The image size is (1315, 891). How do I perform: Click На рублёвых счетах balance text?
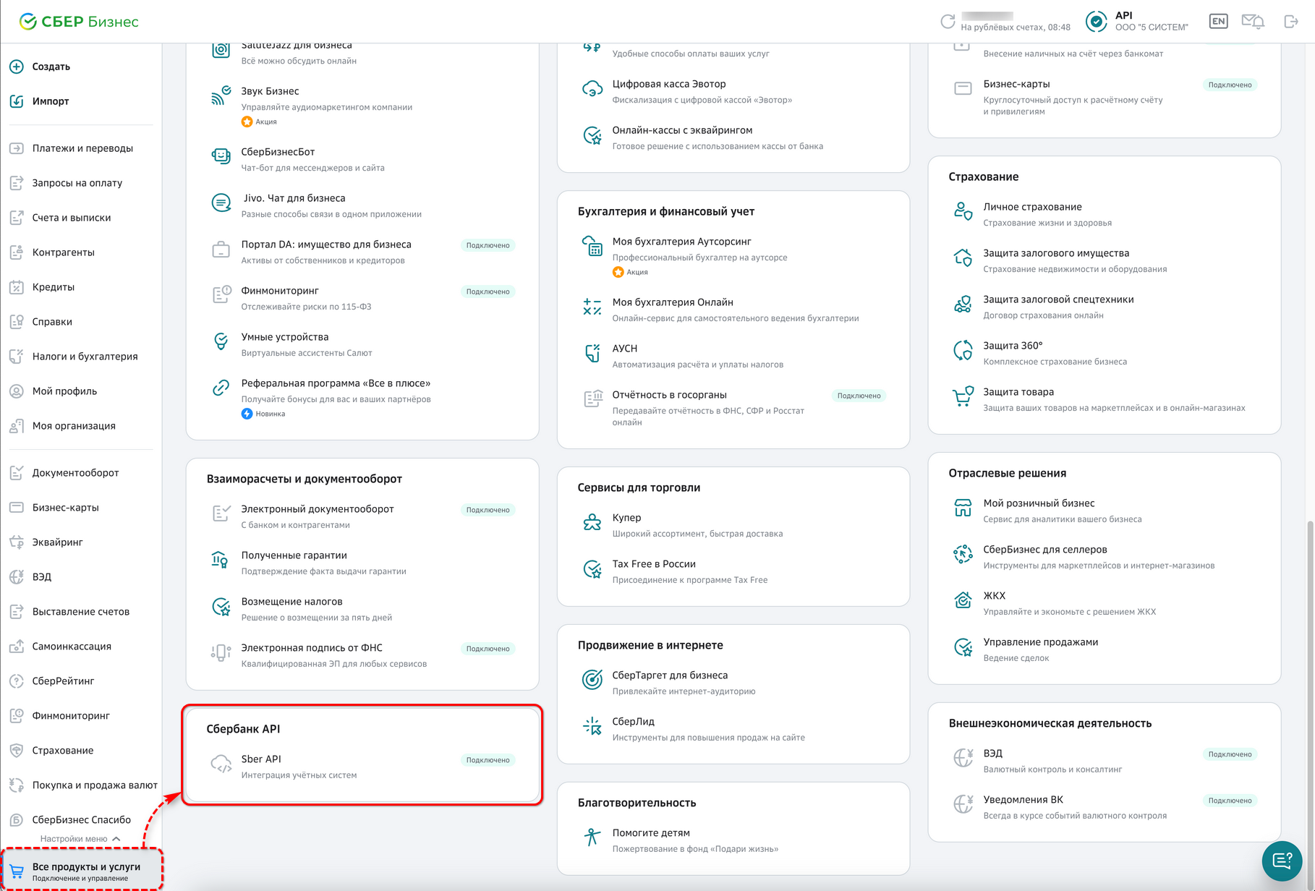coord(1016,27)
